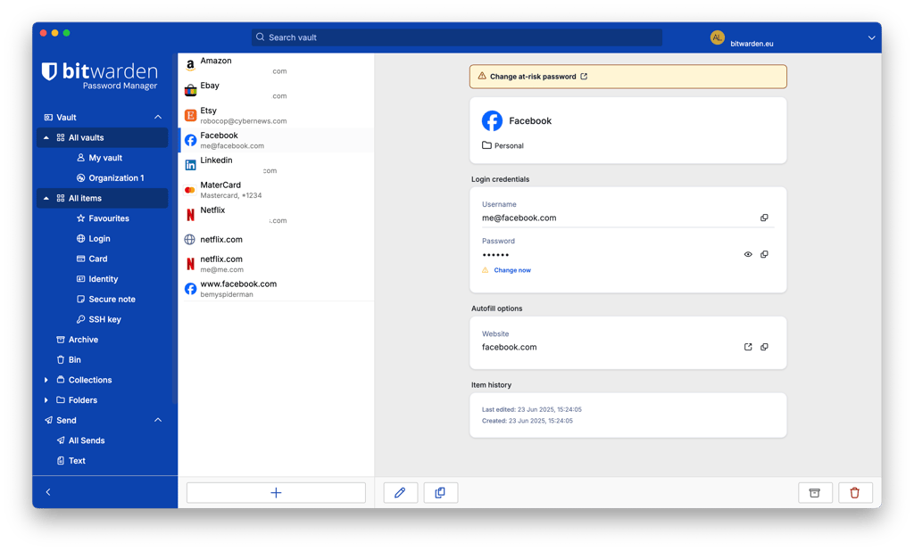Click the Change now link
914x551 pixels.
[512, 270]
